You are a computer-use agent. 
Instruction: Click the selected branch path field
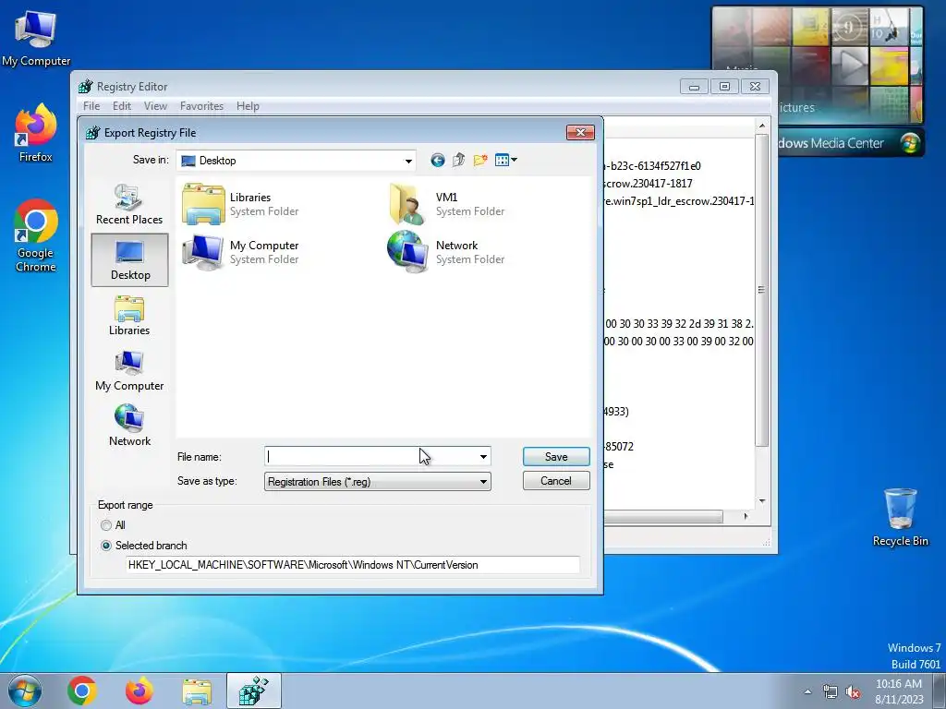354,565
